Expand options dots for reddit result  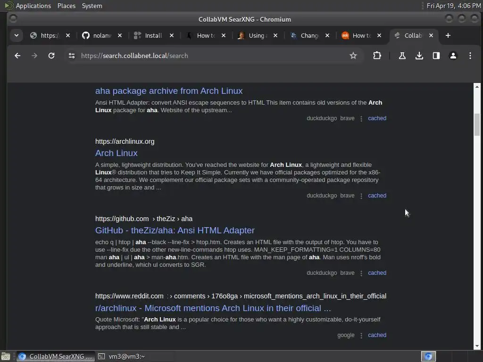coord(361,335)
